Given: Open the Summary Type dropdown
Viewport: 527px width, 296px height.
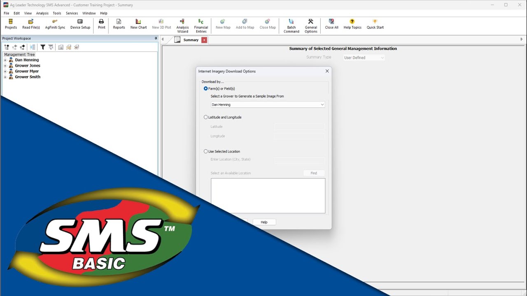Looking at the screenshot, I should (364, 58).
